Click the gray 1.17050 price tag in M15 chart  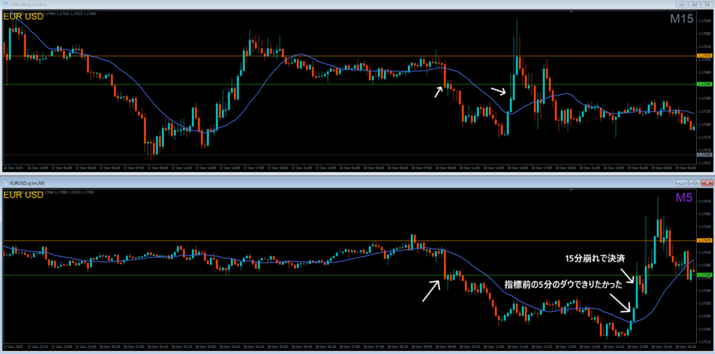tap(705, 155)
